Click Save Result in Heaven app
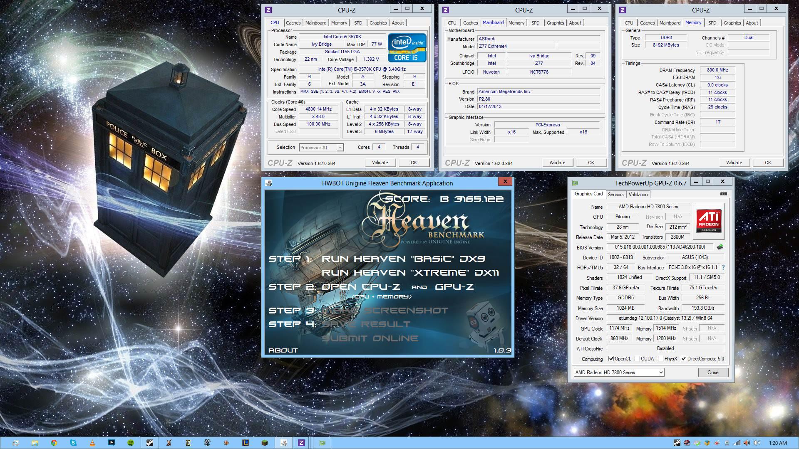The width and height of the screenshot is (799, 449). coord(366,324)
